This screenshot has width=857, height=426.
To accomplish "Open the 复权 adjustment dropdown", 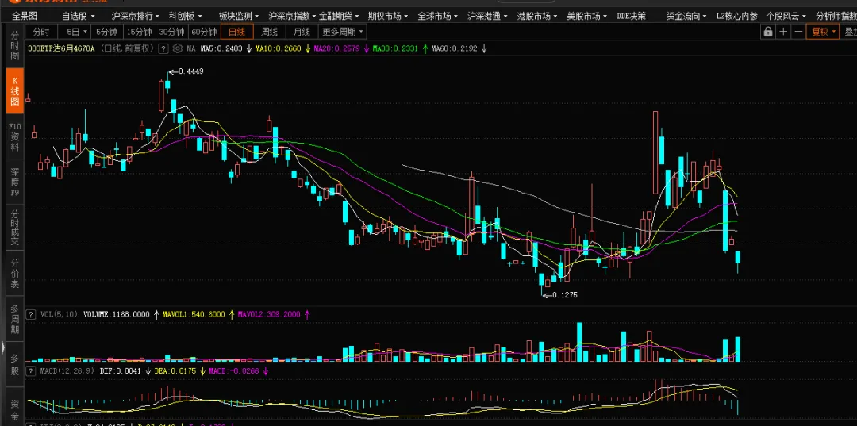I will point(823,32).
